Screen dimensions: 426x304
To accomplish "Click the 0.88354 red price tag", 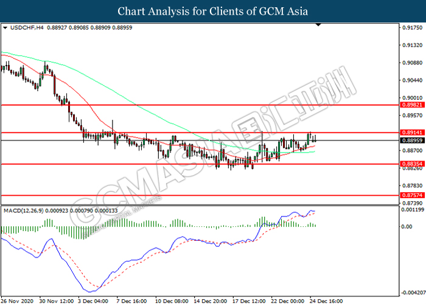I will pos(411,164).
